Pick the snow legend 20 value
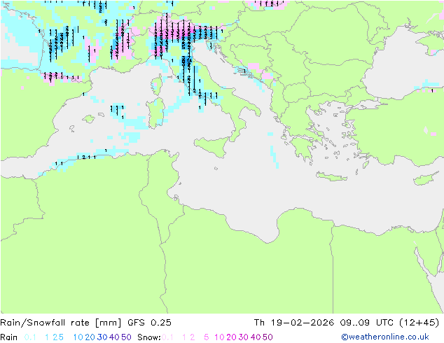Image resolution: width=444 pixels, height=343 pixels. 231,337
